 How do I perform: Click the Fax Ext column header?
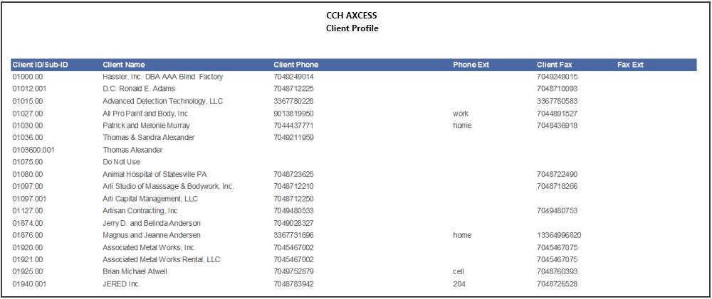pyautogui.click(x=630, y=65)
